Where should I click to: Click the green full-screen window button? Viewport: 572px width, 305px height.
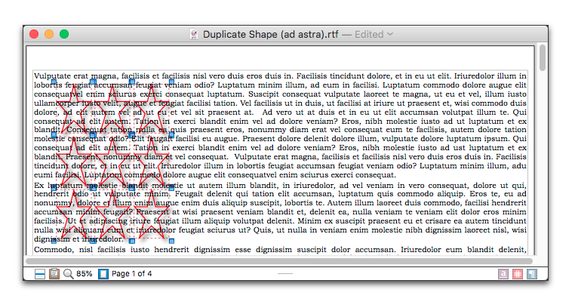64,34
